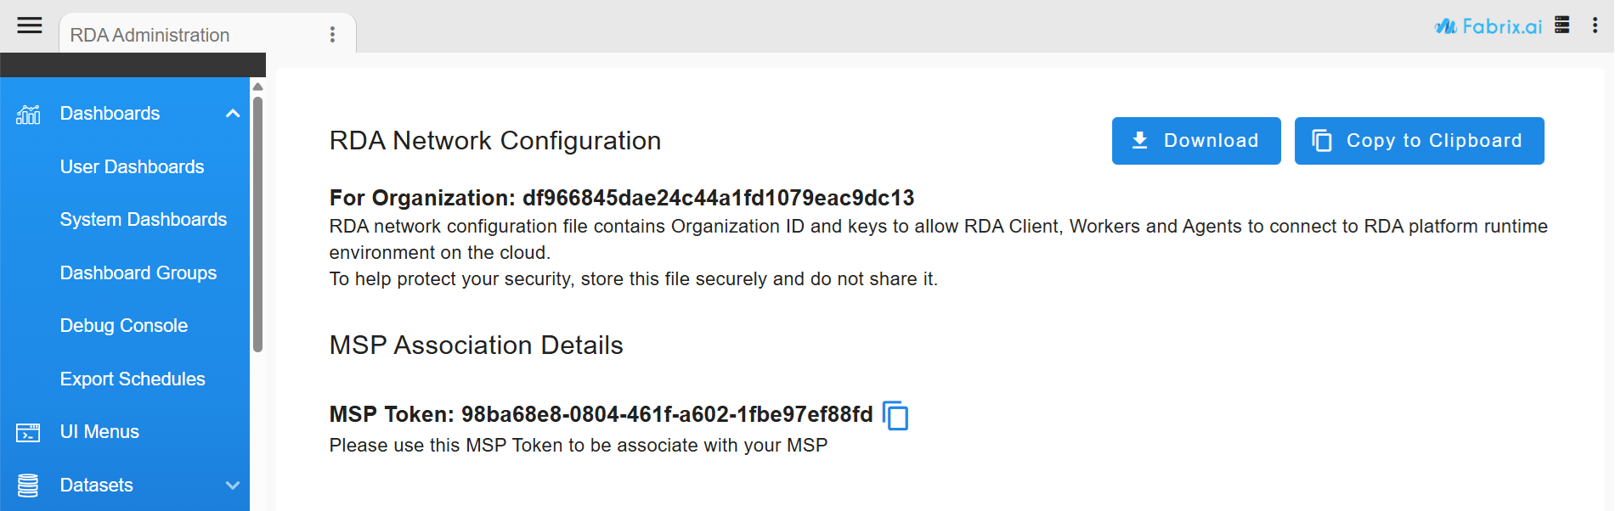Open the hamburger navigation menu

30,25
